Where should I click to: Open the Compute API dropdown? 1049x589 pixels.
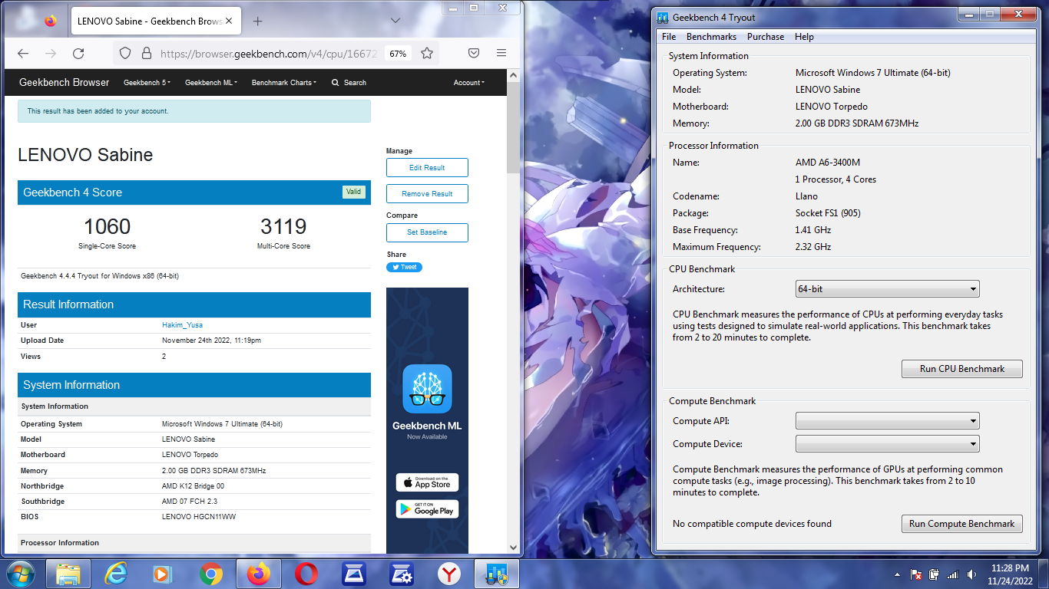click(888, 420)
